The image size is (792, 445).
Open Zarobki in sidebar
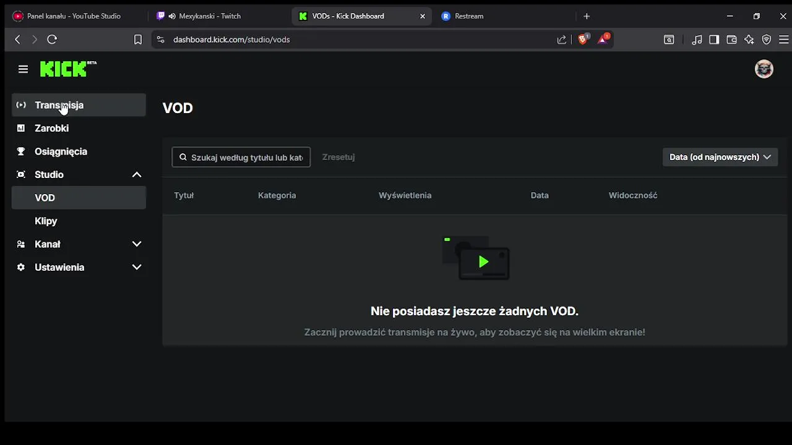click(79, 128)
